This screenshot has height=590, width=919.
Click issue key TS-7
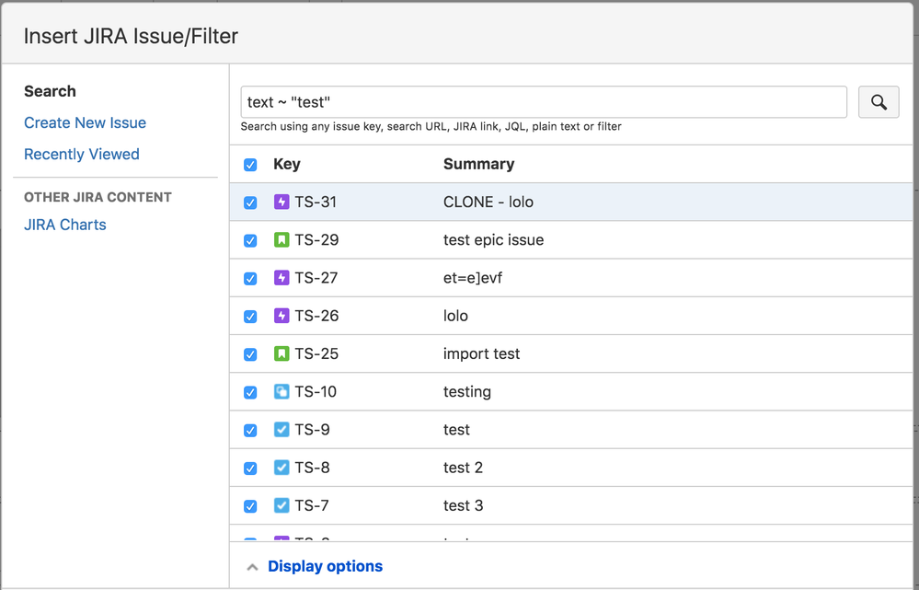[x=311, y=505]
